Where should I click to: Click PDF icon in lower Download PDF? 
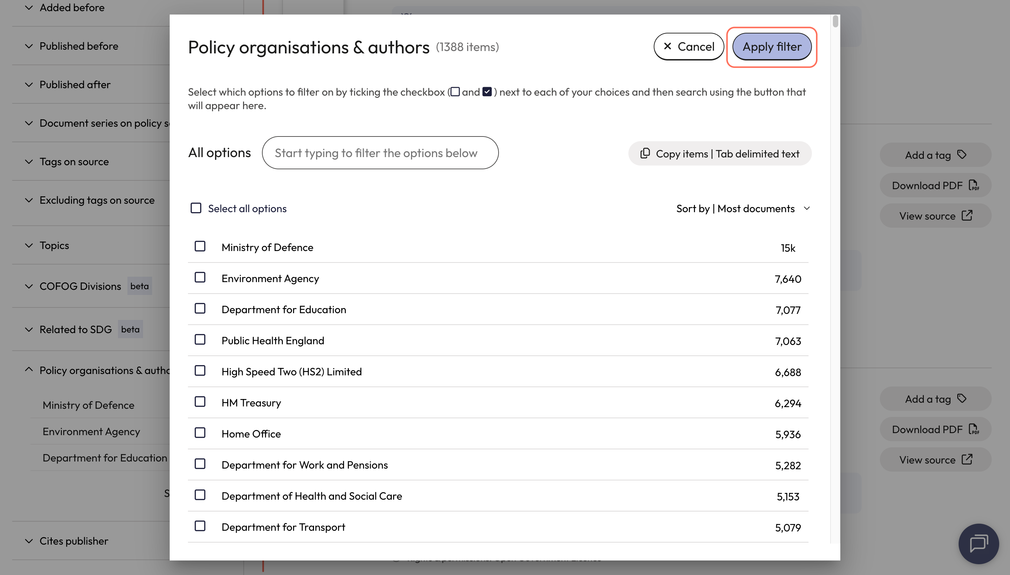tap(974, 429)
